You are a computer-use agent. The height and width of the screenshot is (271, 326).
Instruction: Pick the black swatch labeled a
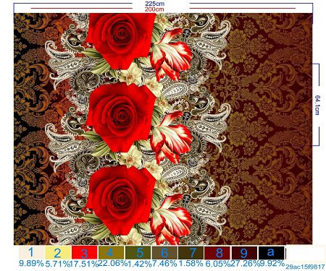tap(271, 252)
